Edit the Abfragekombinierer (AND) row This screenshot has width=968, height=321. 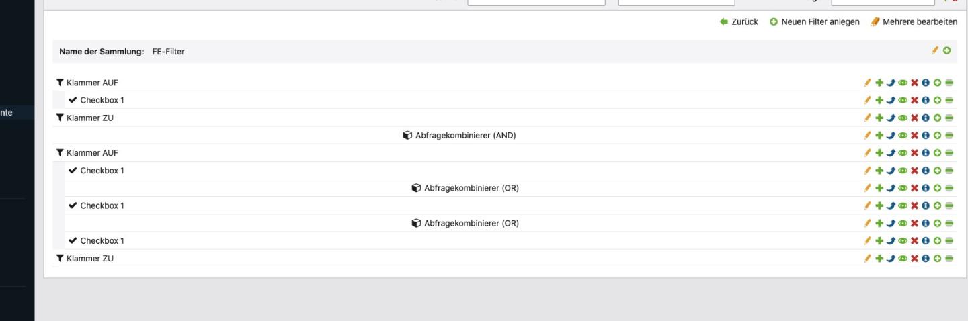[868, 136]
